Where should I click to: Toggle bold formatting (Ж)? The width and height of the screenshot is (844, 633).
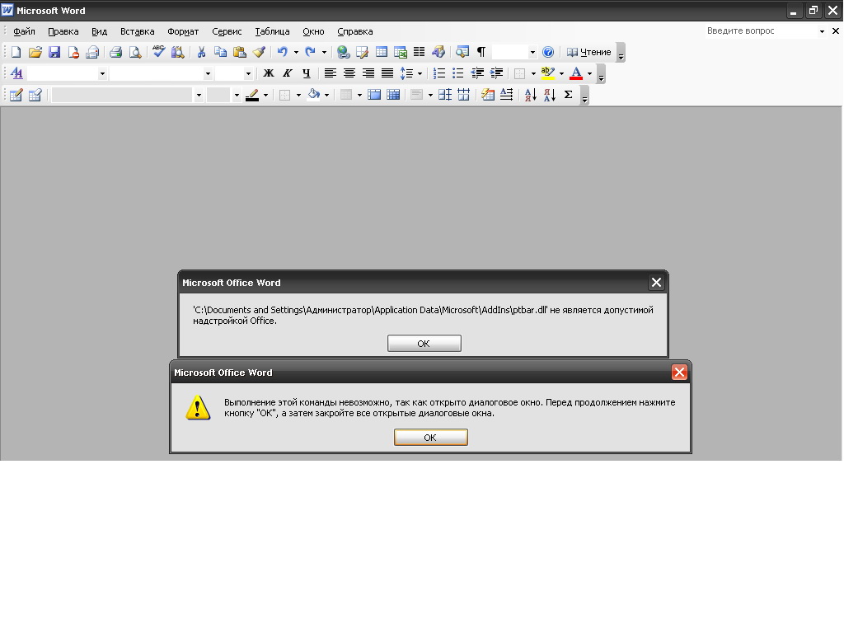(268, 73)
